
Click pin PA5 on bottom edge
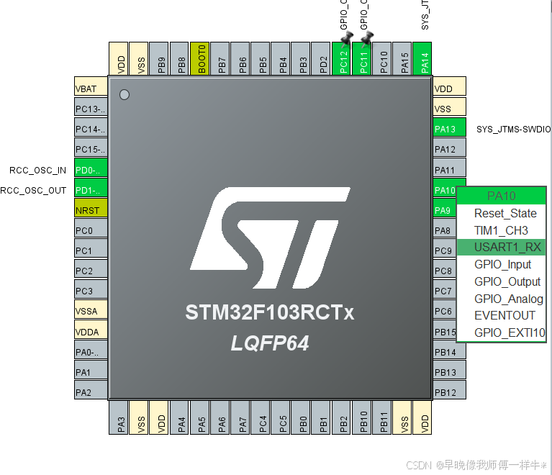point(199,417)
